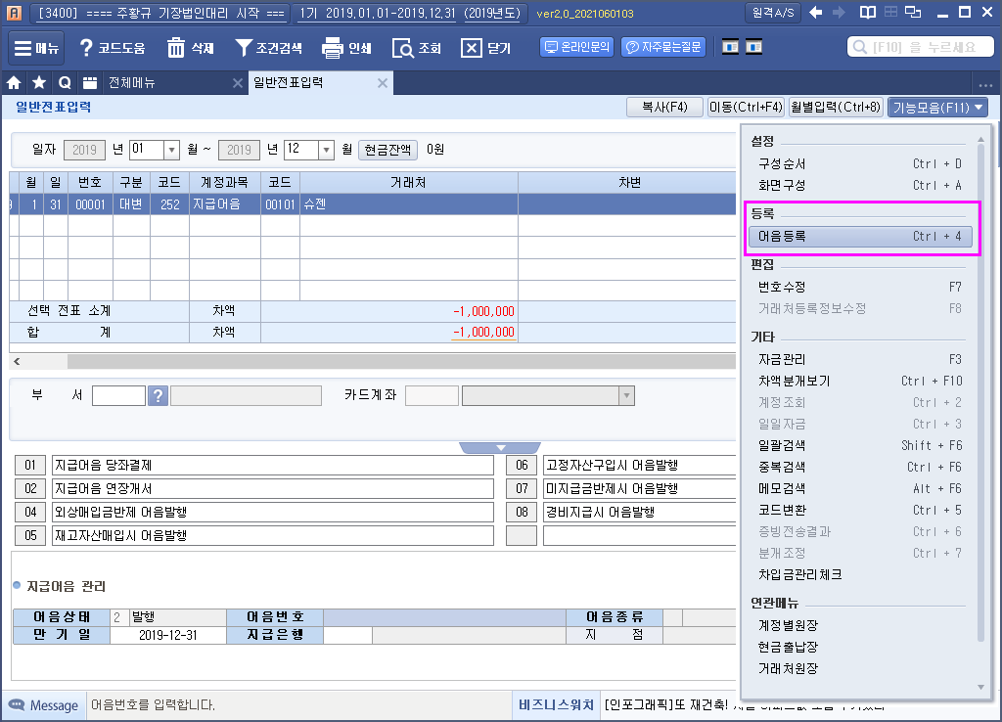The width and height of the screenshot is (1002, 722).
Task: Go to home tab icon
Action: [x=14, y=82]
